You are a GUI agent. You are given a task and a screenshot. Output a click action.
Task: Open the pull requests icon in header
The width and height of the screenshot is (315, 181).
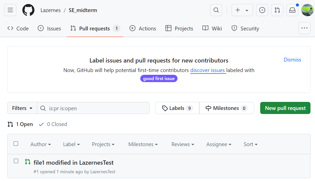pyautogui.click(x=277, y=10)
